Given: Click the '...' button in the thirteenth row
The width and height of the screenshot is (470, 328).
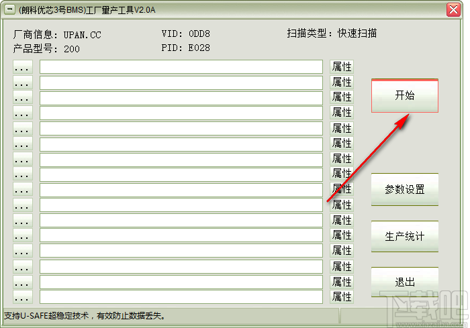Looking at the screenshot, I should (x=23, y=252).
